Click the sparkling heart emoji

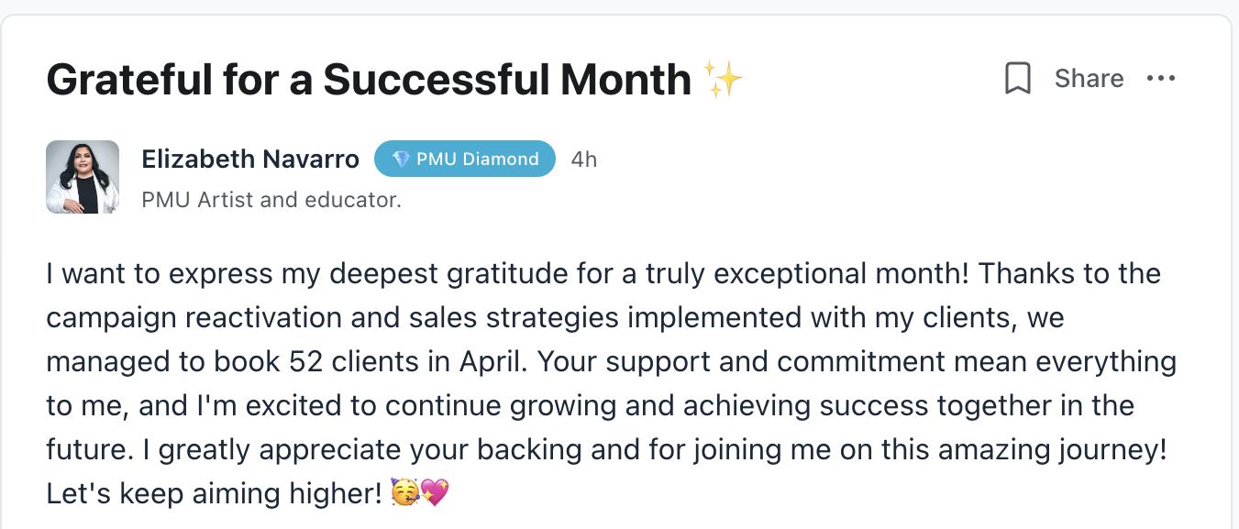(x=434, y=493)
